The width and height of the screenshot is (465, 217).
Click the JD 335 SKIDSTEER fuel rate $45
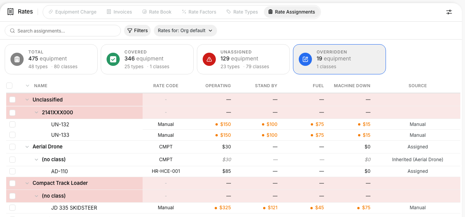319,208
